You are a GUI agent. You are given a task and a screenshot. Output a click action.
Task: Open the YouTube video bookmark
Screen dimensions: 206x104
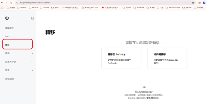[x=111, y=8]
